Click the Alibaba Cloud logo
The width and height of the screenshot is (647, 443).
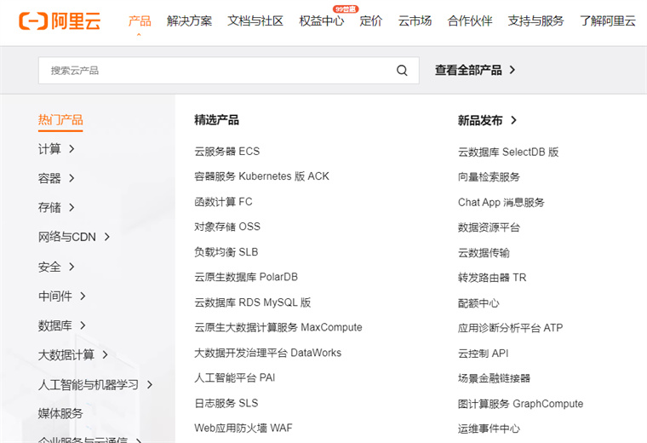pos(60,21)
